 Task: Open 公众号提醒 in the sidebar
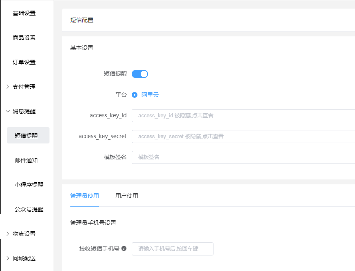29,209
